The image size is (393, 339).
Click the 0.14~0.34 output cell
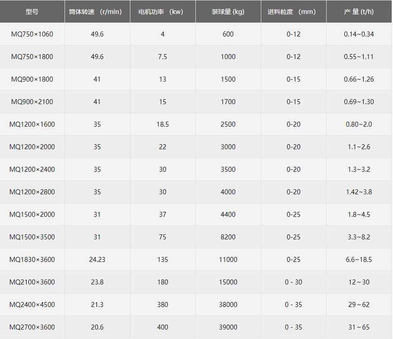click(359, 34)
